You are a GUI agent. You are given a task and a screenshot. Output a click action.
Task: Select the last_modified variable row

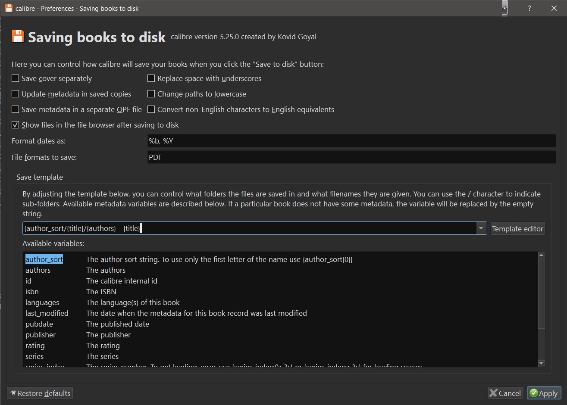pos(47,313)
